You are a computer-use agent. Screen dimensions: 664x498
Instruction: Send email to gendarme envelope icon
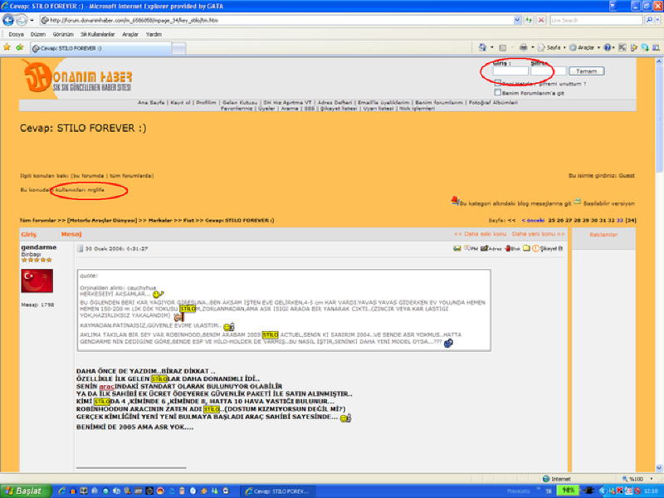pos(457,248)
